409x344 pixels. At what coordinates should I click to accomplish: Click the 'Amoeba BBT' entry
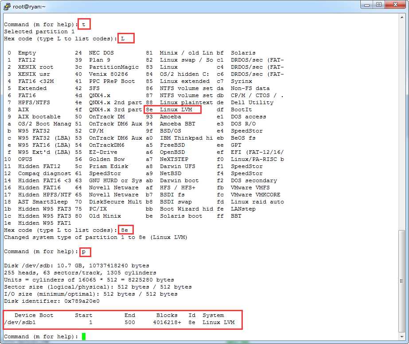point(178,124)
